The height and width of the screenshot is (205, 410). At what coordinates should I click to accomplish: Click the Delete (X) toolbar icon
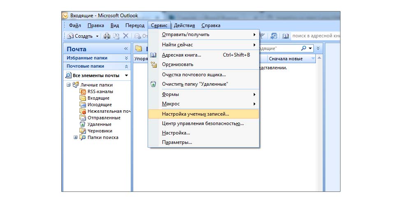[126, 36]
